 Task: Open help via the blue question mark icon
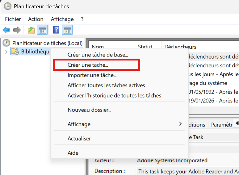pos(56,30)
